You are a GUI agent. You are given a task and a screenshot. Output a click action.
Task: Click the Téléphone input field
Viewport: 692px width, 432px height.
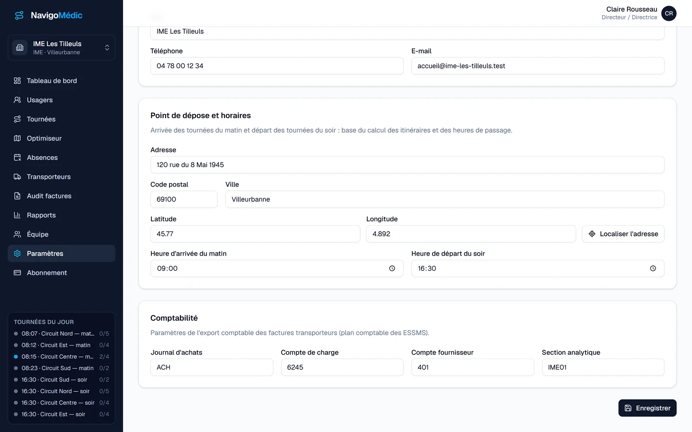coord(277,66)
